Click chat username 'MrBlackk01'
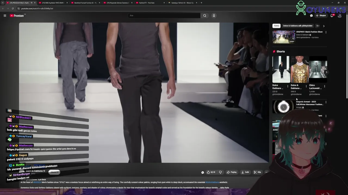The height and width of the screenshot is (195, 348). [23, 118]
